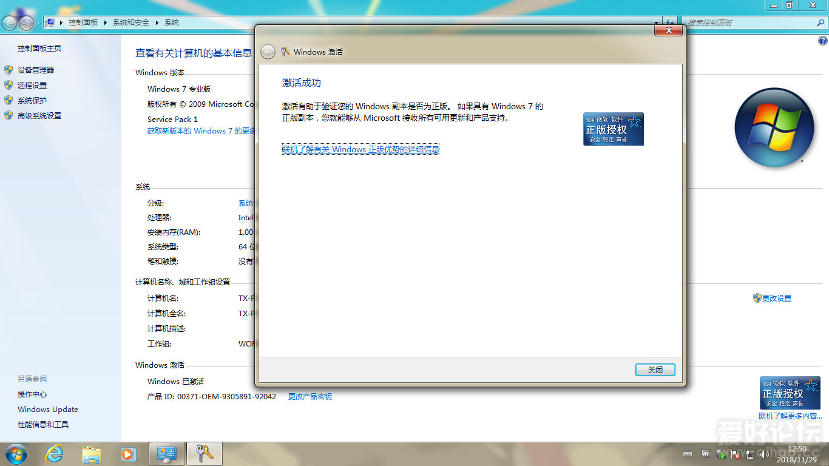This screenshot has width=829, height=466.
Task: Open the address bar history dropdown
Action: [656, 22]
